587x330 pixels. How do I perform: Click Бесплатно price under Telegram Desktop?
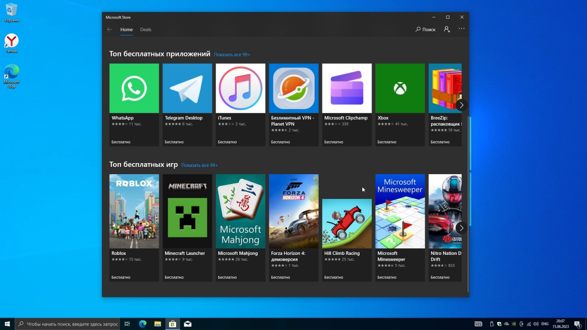174,142
